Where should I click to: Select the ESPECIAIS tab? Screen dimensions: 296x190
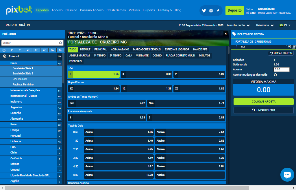click(75, 61)
